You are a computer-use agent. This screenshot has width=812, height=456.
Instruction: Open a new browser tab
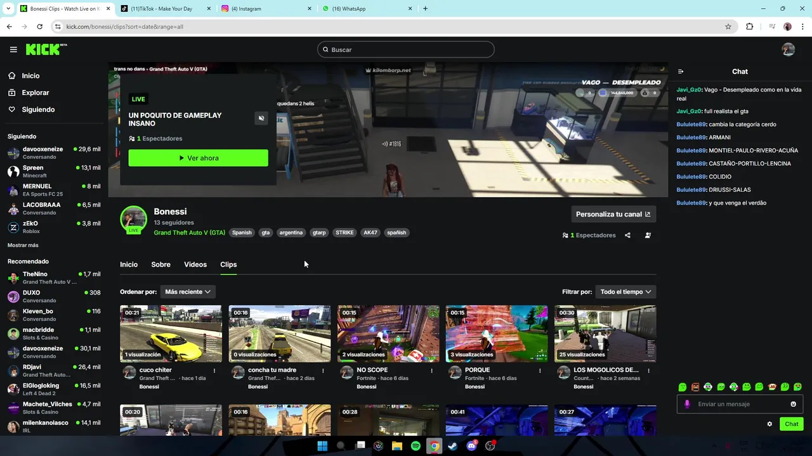[425, 9]
